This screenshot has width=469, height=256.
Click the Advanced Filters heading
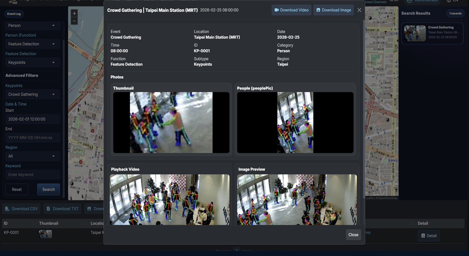pyautogui.click(x=22, y=76)
